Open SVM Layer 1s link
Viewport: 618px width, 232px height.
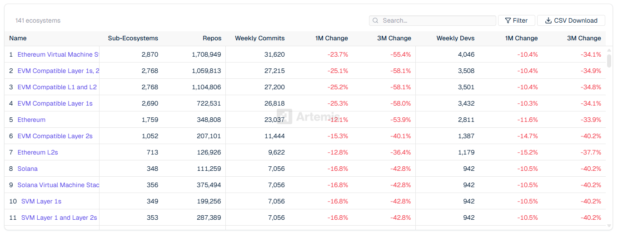click(41, 201)
